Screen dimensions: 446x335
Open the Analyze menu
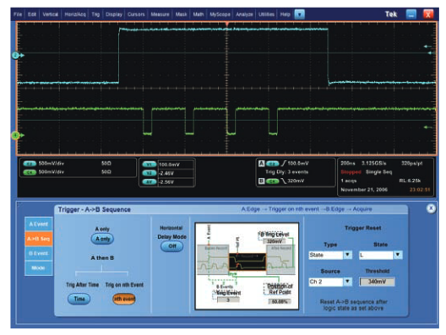coord(244,14)
